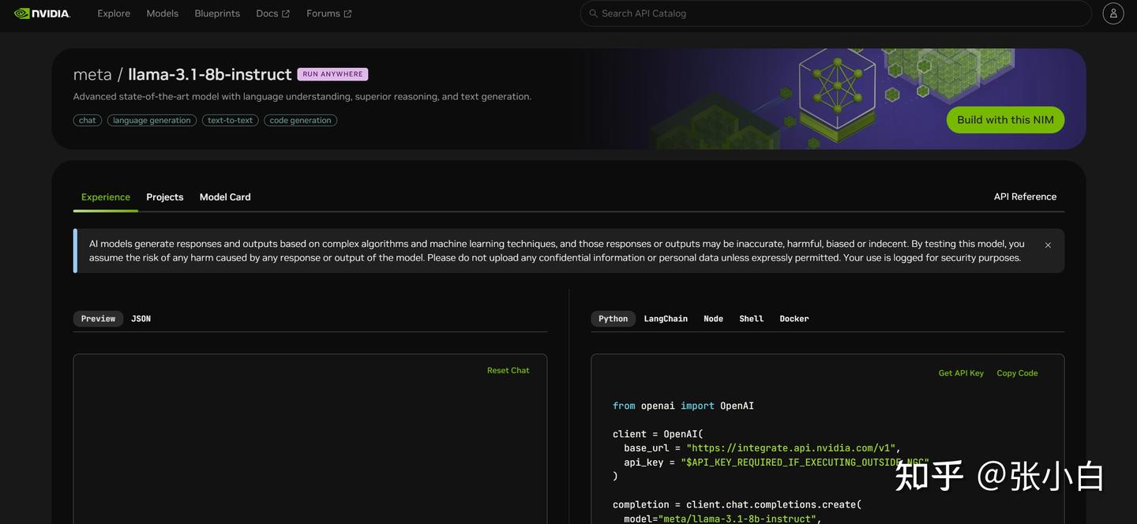
Task: Select the LangChain code tab
Action: (x=666, y=319)
